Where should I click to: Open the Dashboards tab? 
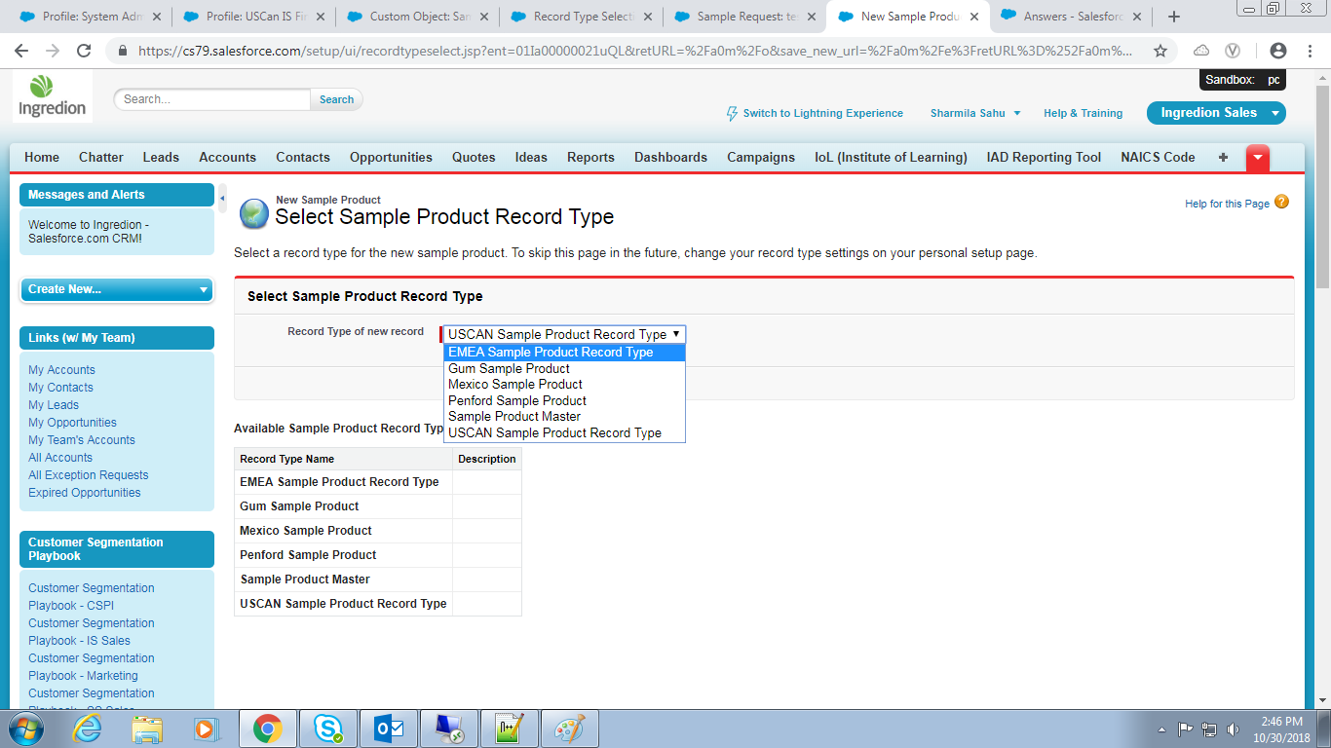[x=670, y=157]
